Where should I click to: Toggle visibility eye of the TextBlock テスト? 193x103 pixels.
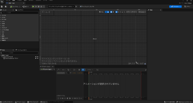[38, 58]
